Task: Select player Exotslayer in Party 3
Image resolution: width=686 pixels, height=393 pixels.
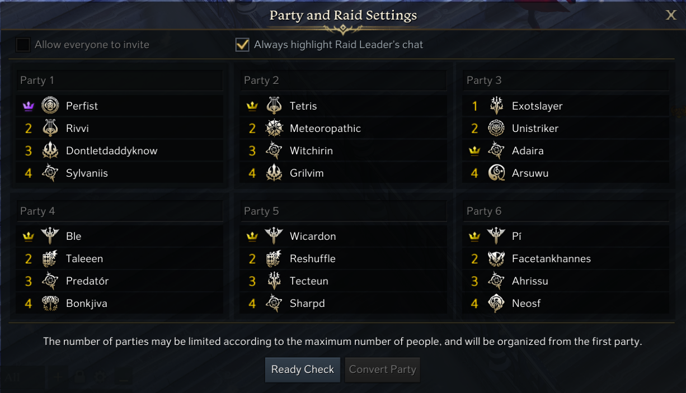Action: (x=537, y=106)
